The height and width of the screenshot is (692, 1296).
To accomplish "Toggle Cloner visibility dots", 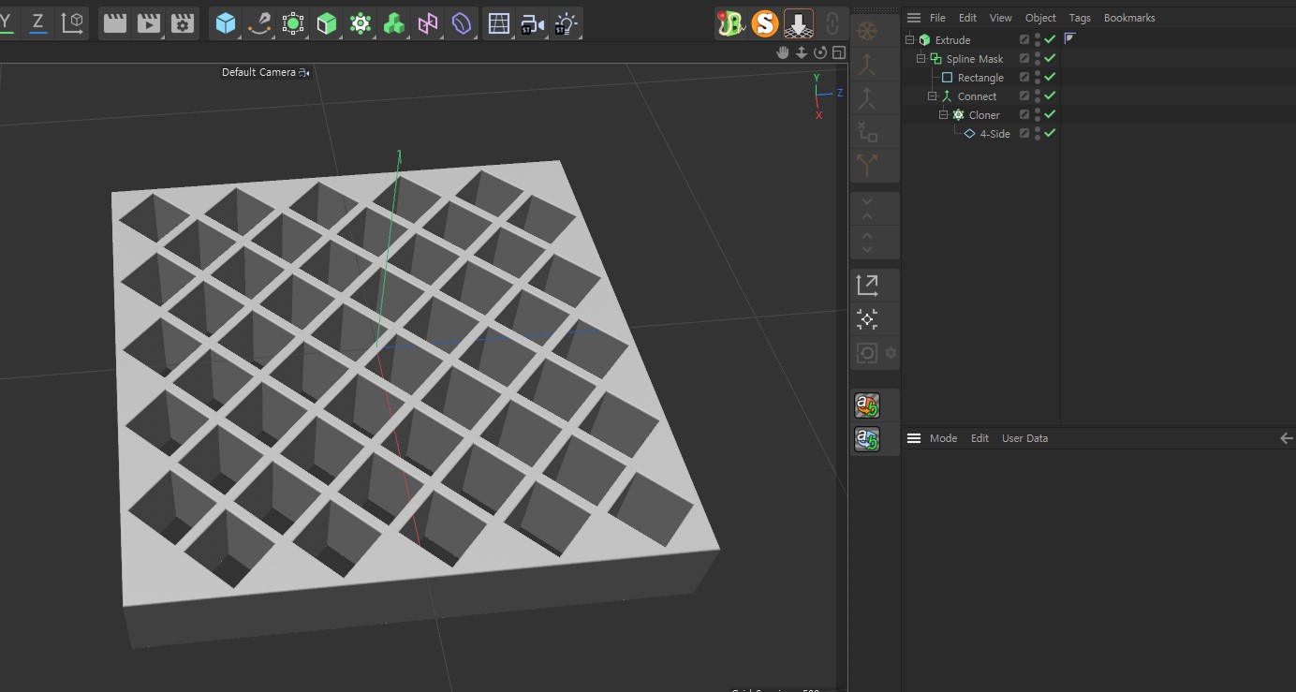I will pyautogui.click(x=1038, y=115).
